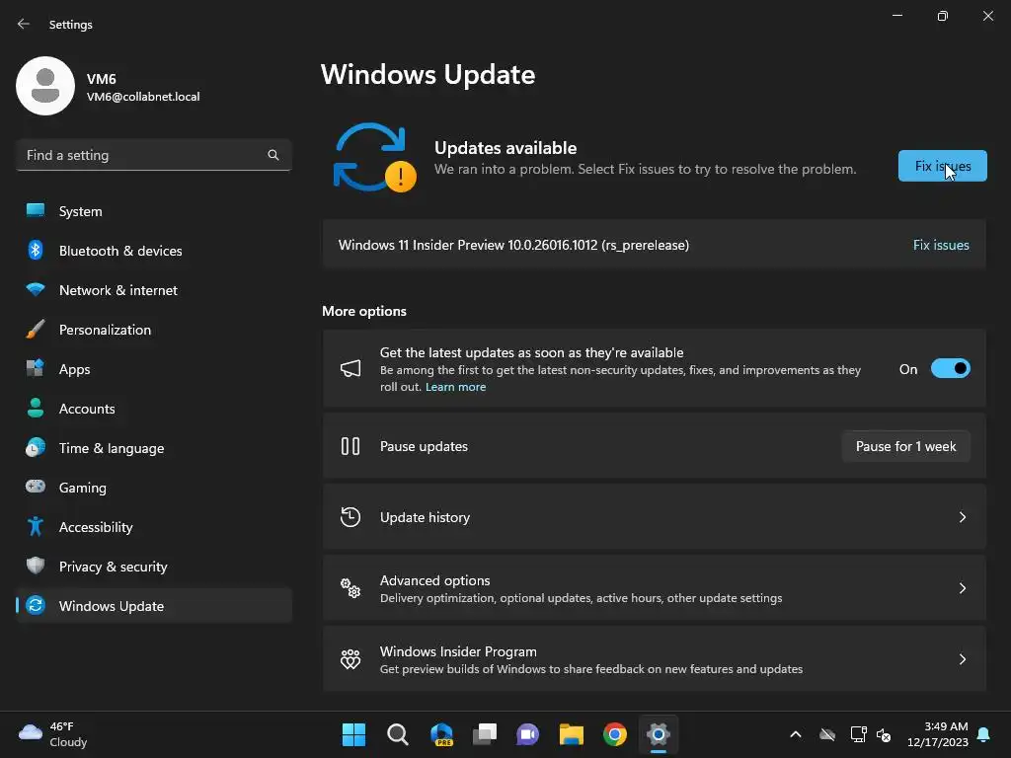1011x758 pixels.
Task: Click the Privacy & security shield icon
Action: pyautogui.click(x=36, y=566)
